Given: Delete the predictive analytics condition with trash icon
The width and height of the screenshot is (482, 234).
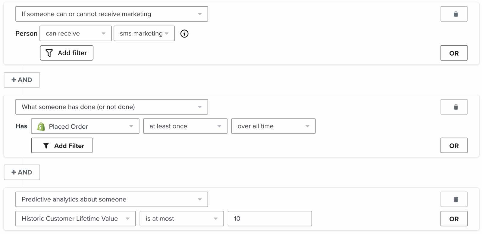Looking at the screenshot, I should point(454,199).
